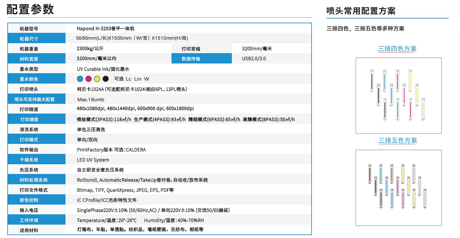Image resolution: width=460 pixels, height=238 pixels.
Task: Open the 三排四色方案 link
Action: [x=397, y=49]
